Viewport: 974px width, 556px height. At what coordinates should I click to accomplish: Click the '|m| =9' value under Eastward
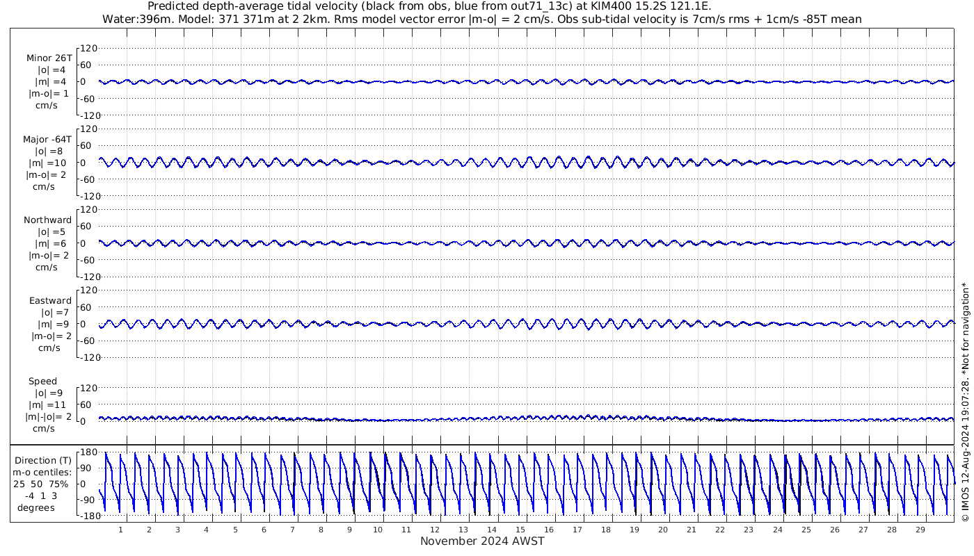(x=53, y=325)
